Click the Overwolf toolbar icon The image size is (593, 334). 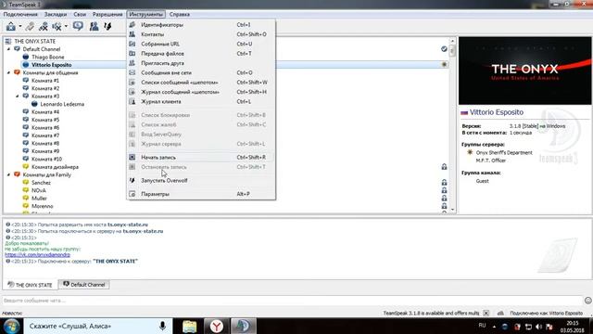tap(107, 26)
